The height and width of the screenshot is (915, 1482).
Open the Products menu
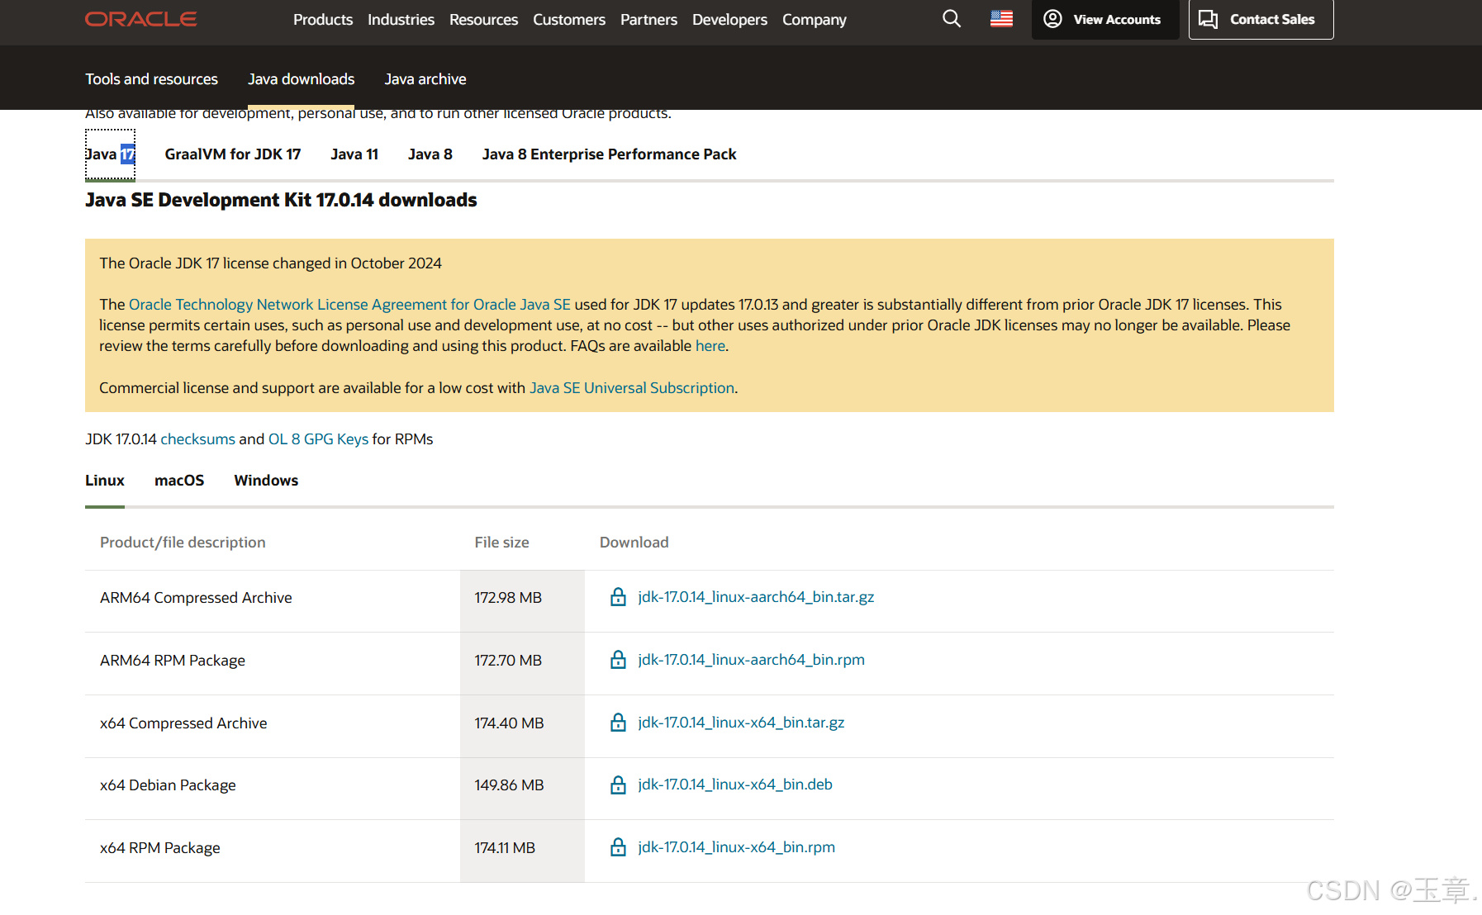[323, 19]
